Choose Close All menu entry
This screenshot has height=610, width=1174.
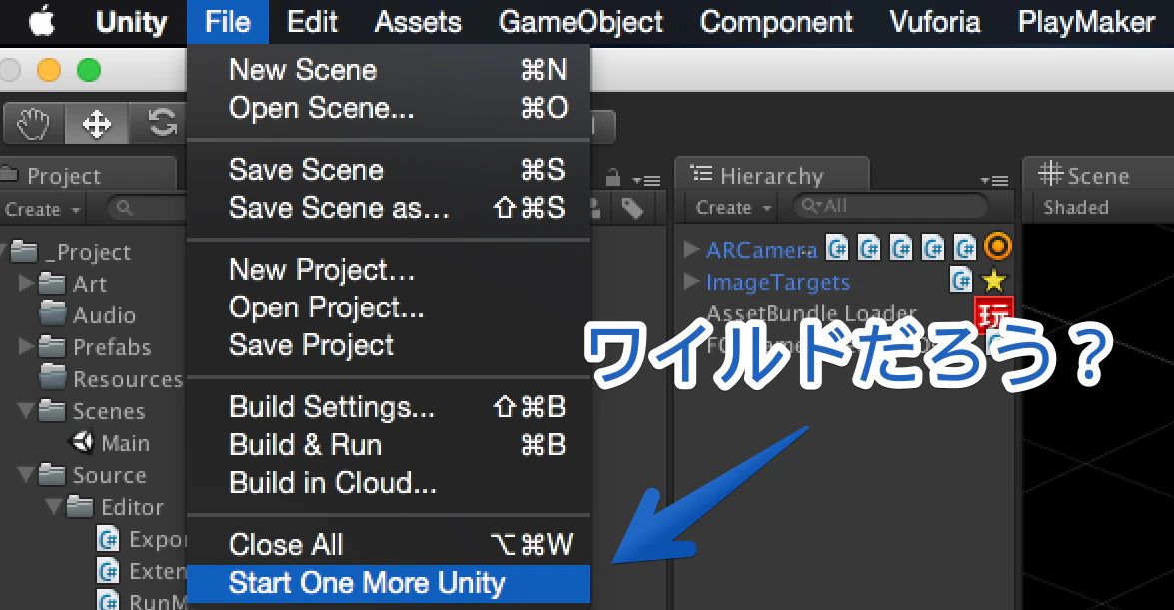[389, 545]
